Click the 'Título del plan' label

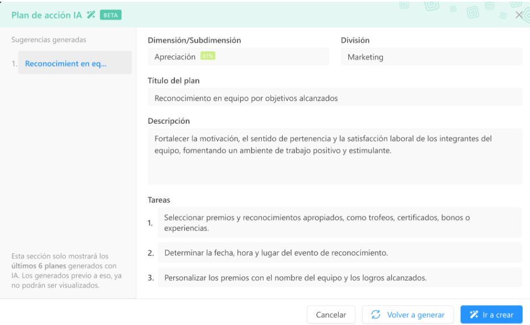[173, 81]
